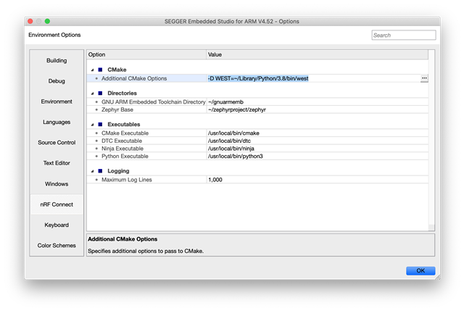Click the ~/gnuarmemb value
464x311 pixels.
(x=225, y=101)
